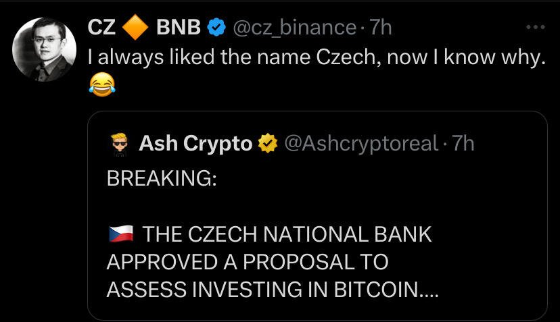The width and height of the screenshot is (560, 322).
Task: Open the three-dot more options menu
Action: tap(535, 27)
